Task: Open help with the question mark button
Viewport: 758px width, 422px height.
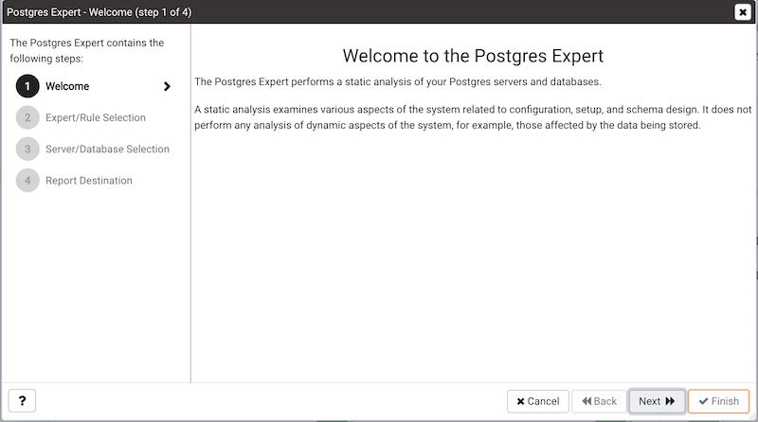Action: pyautogui.click(x=22, y=401)
